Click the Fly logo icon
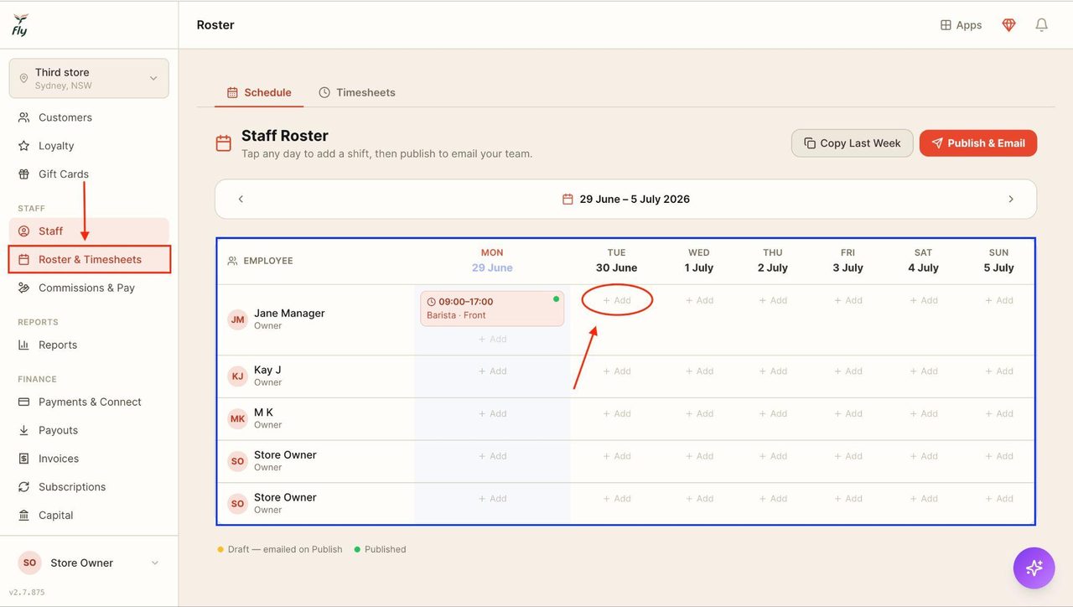The image size is (1073, 607). [20, 24]
